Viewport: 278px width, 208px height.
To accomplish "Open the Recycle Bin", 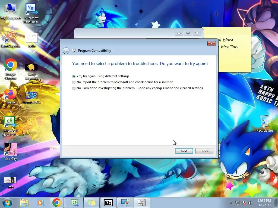I will [264, 124].
